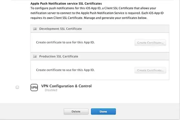This screenshot has height=120, width=180.
Task: Create a certificate under Development SSL Certificate
Action: tap(150, 43)
